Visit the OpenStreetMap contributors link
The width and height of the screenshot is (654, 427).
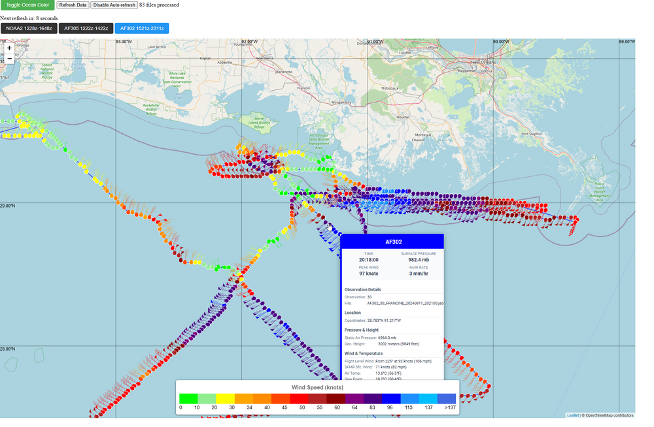tap(610, 415)
